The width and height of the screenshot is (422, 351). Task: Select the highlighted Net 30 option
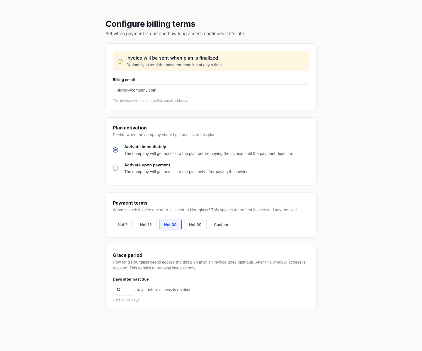point(170,225)
